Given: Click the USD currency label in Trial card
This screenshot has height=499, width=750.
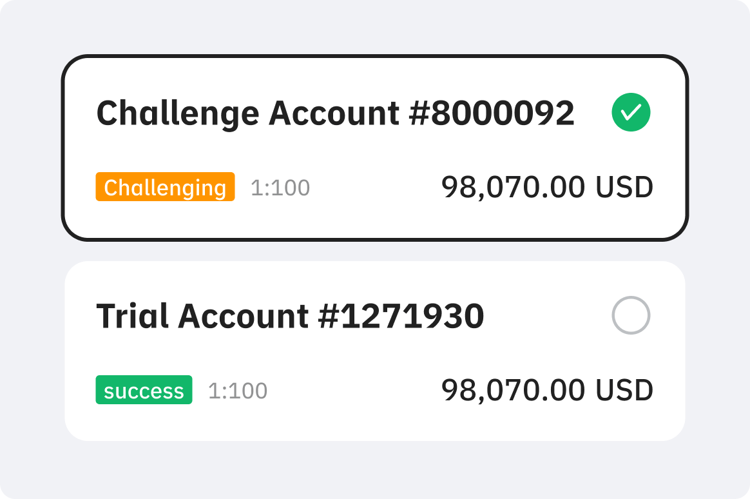Looking at the screenshot, I should click(x=624, y=391).
